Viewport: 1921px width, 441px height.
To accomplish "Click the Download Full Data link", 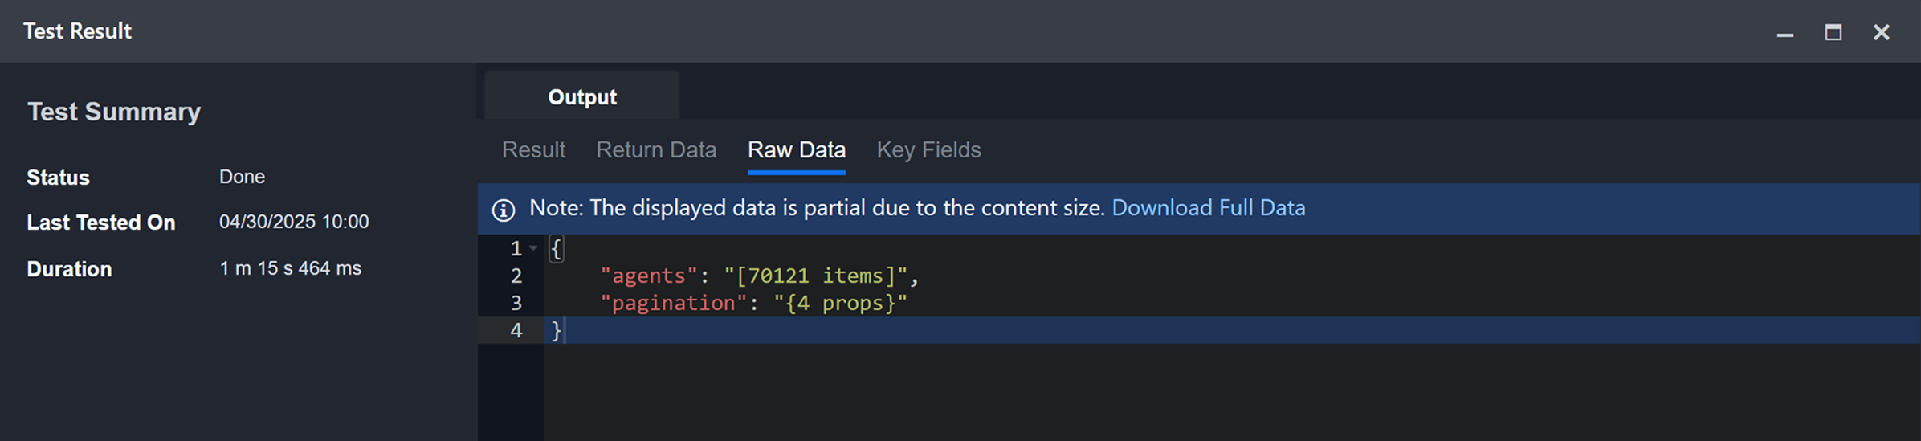I will [x=1208, y=208].
